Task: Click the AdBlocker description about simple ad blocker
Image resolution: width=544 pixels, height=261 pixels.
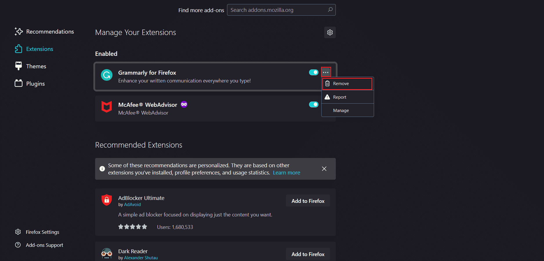Action: [195, 215]
